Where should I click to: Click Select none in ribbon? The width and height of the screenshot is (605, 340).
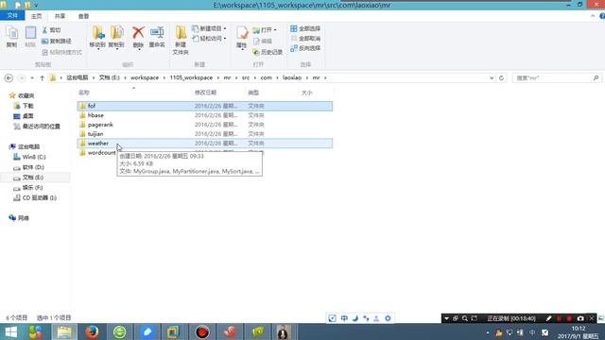[305, 39]
